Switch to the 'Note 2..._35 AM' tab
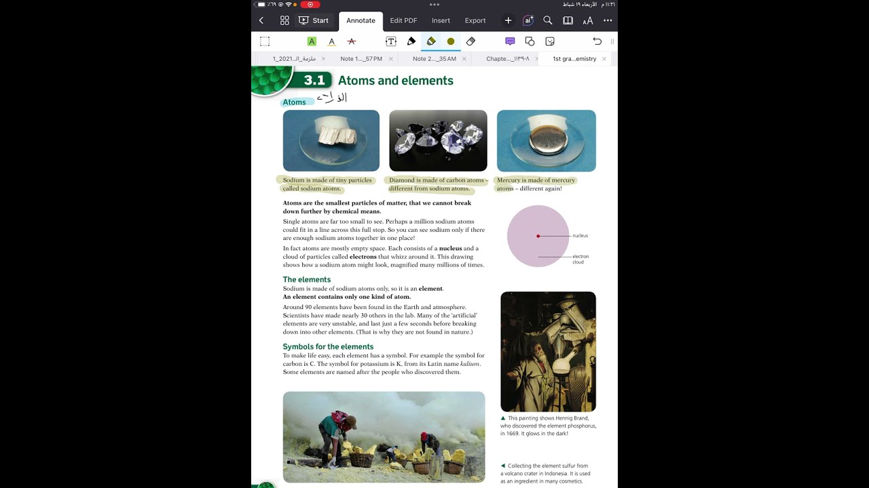 (x=434, y=59)
